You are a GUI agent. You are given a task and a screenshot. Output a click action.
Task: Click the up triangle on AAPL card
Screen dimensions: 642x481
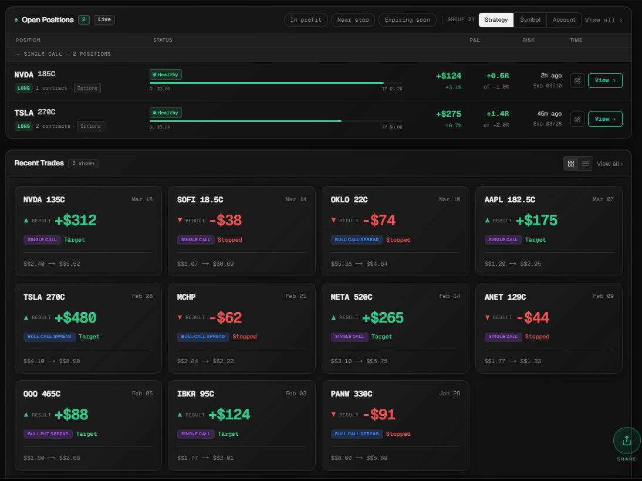click(x=487, y=220)
